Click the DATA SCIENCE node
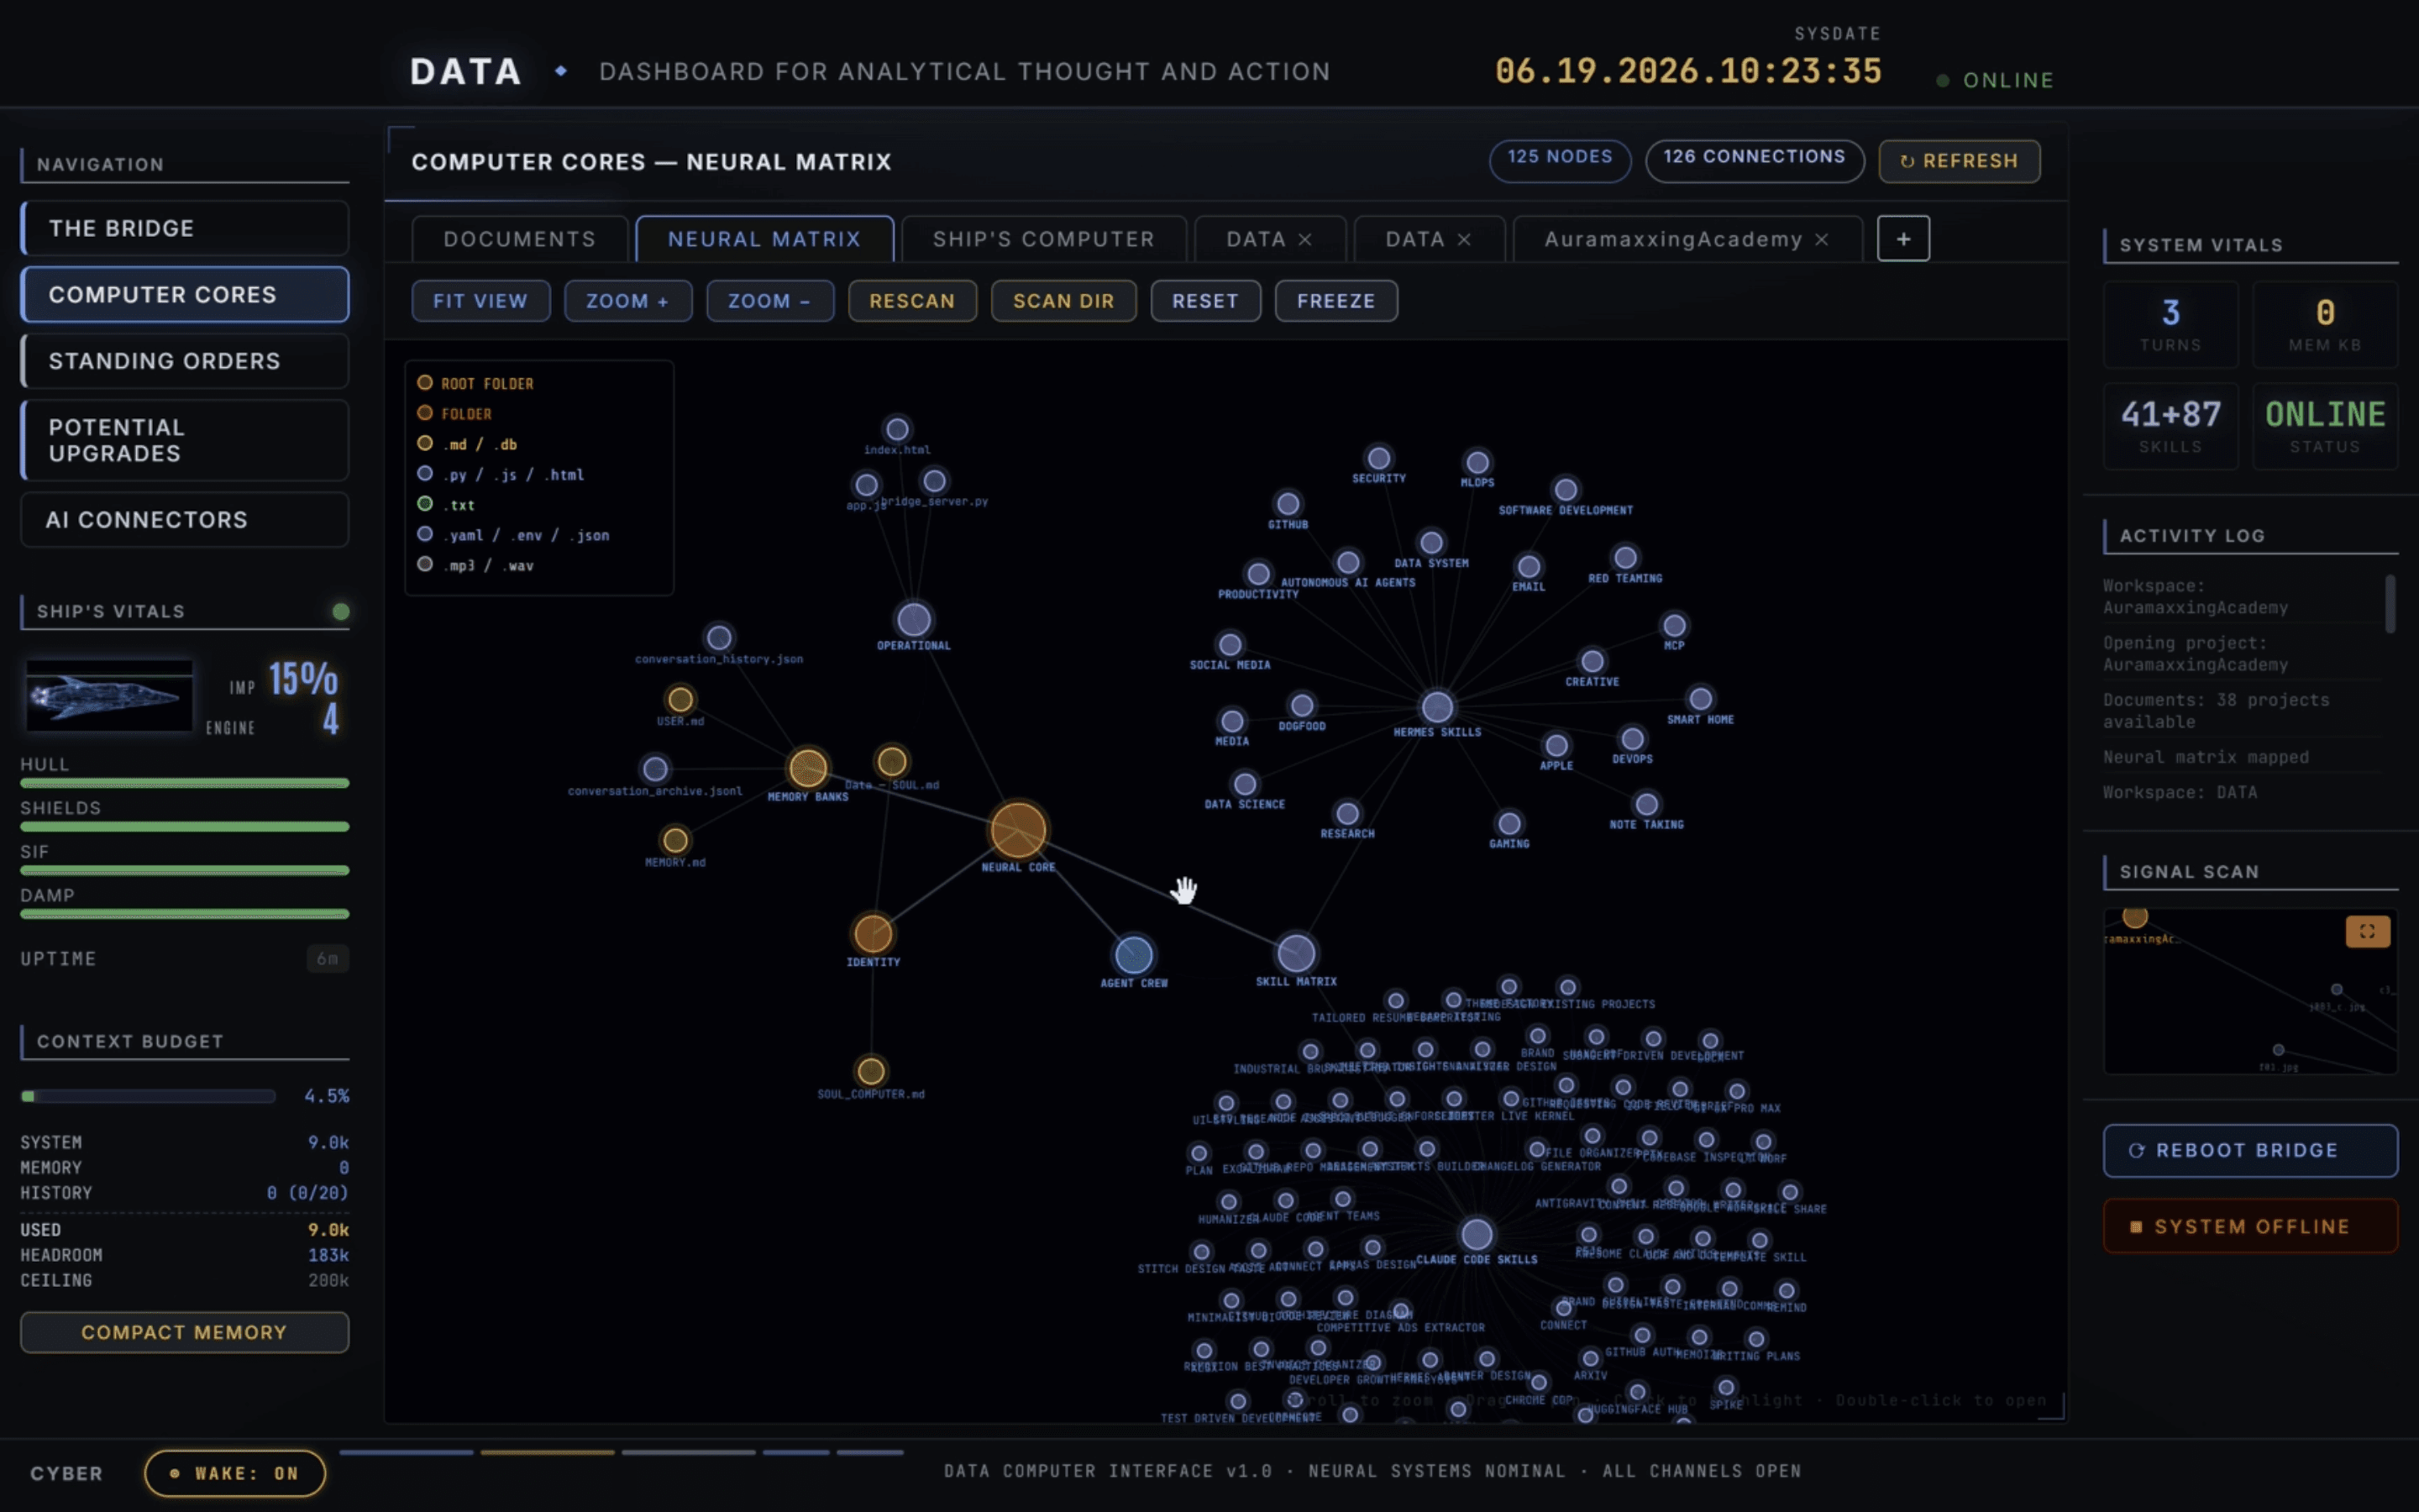The width and height of the screenshot is (2419, 1512). click(1245, 784)
